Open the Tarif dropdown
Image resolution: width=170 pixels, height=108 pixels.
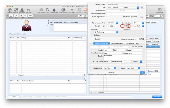pos(123,8)
